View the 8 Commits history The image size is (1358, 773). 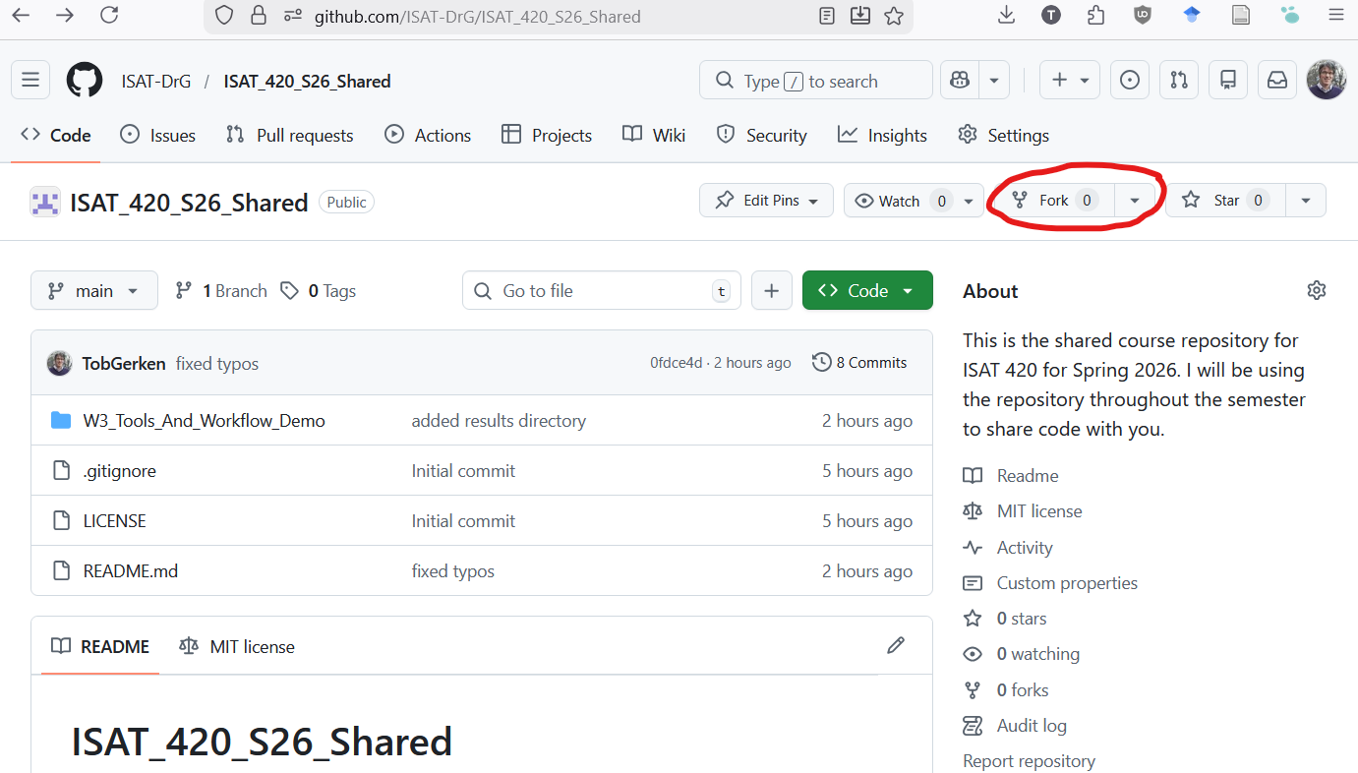(859, 363)
